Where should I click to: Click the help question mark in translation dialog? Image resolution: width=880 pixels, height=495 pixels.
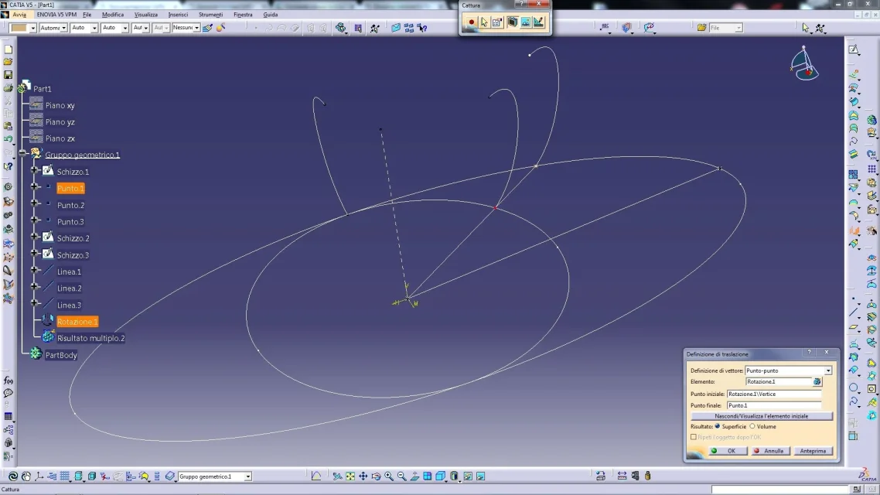pos(810,353)
